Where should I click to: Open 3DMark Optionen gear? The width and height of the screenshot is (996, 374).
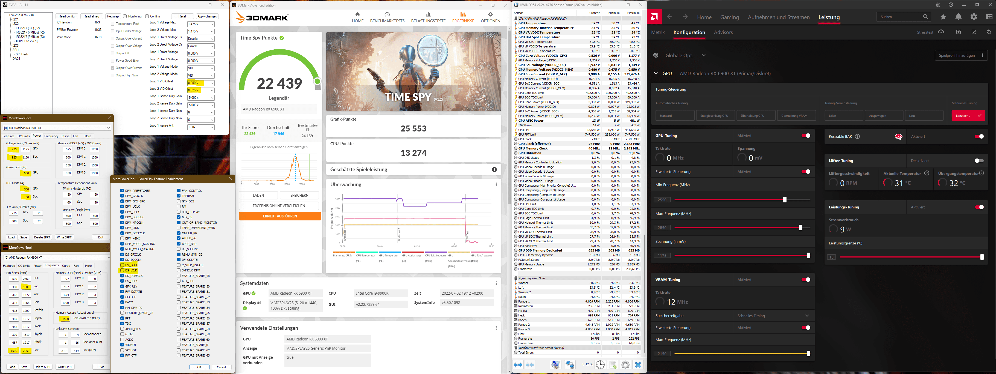[x=490, y=14]
